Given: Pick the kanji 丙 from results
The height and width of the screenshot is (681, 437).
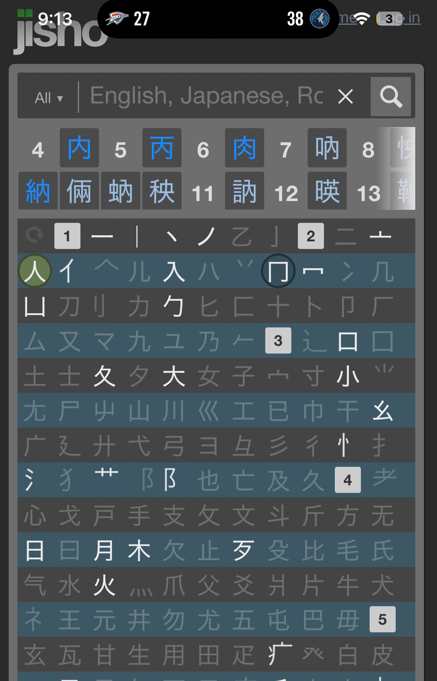Looking at the screenshot, I should [162, 148].
